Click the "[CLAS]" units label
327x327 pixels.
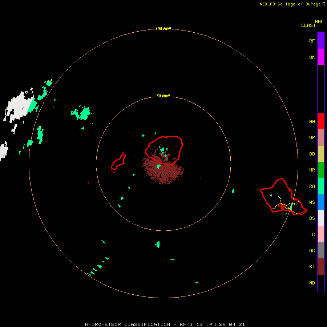(x=307, y=25)
